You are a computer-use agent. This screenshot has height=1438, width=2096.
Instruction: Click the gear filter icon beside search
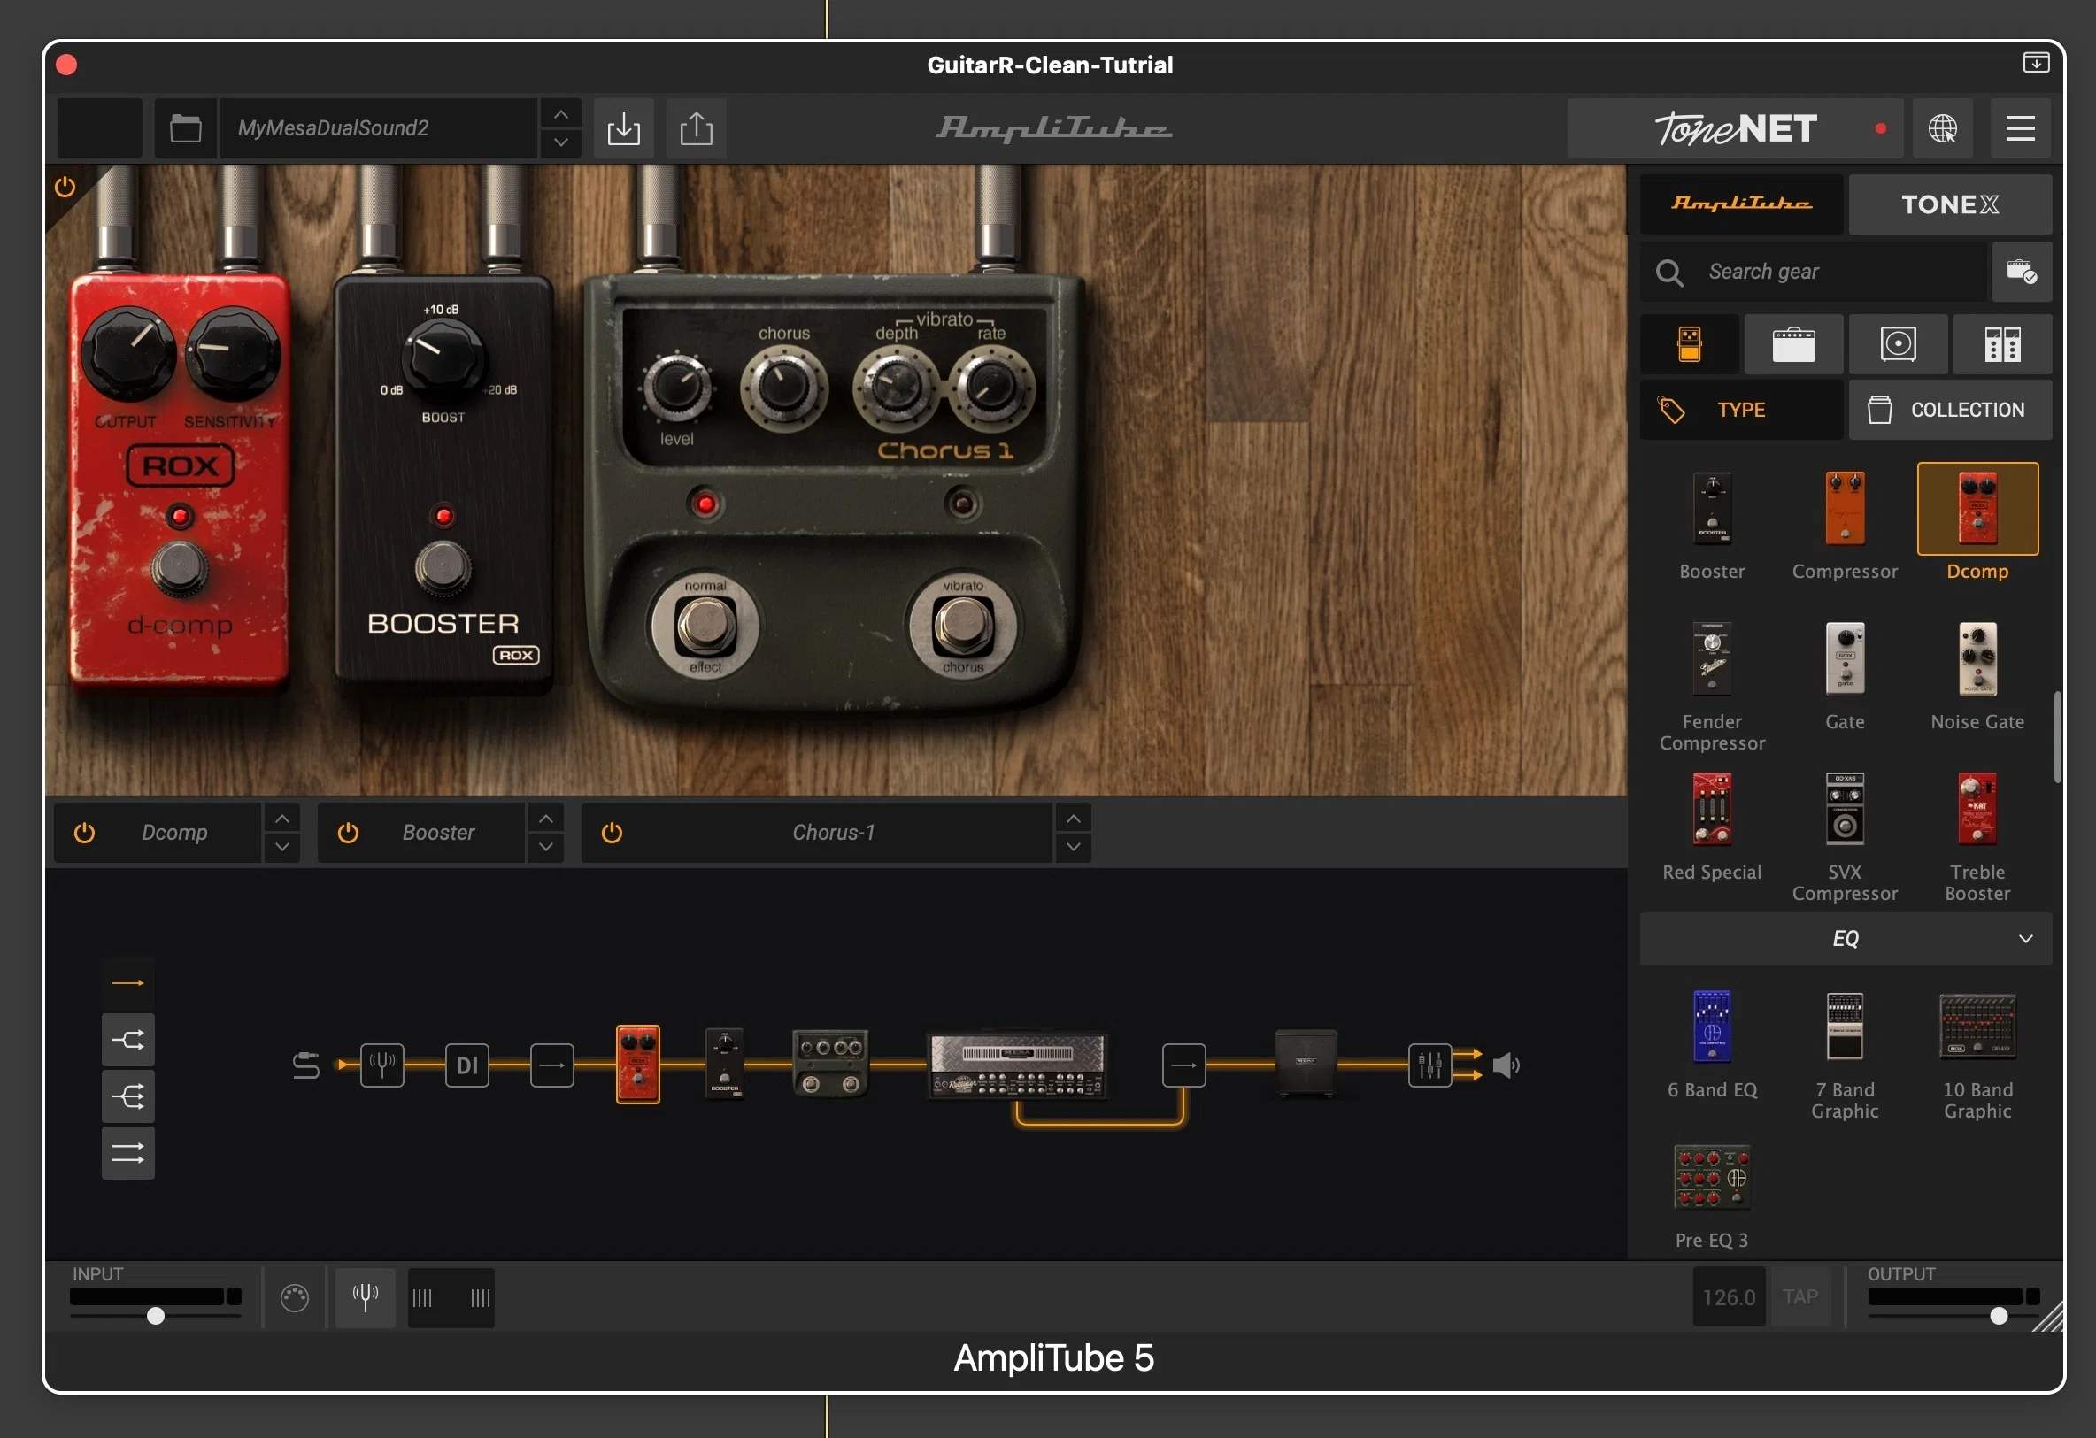(x=2022, y=272)
